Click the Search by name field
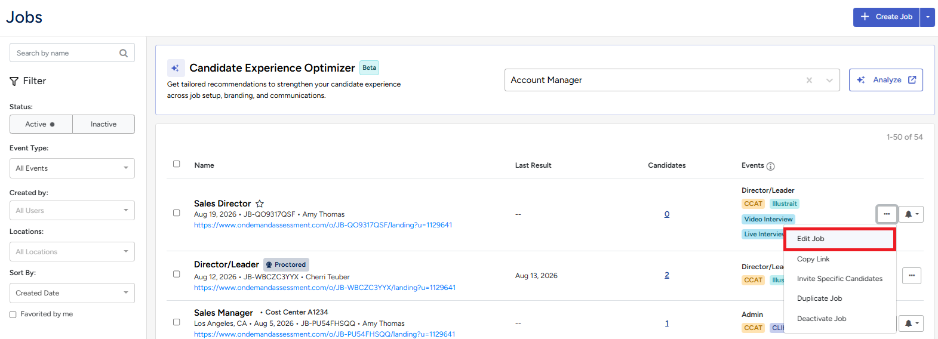938x339 pixels. point(72,53)
